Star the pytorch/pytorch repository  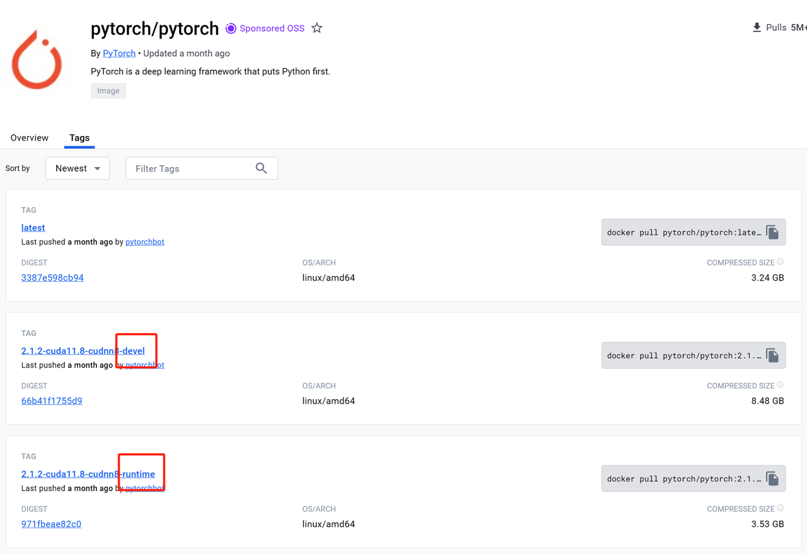tap(317, 28)
